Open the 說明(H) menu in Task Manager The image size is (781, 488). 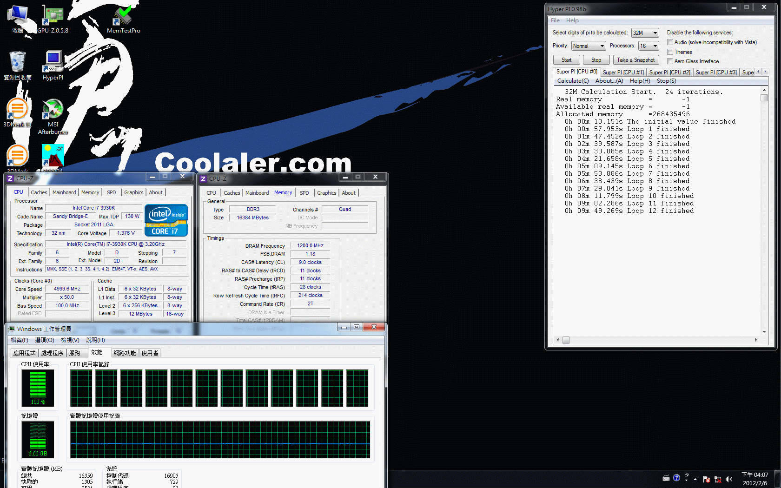click(95, 340)
